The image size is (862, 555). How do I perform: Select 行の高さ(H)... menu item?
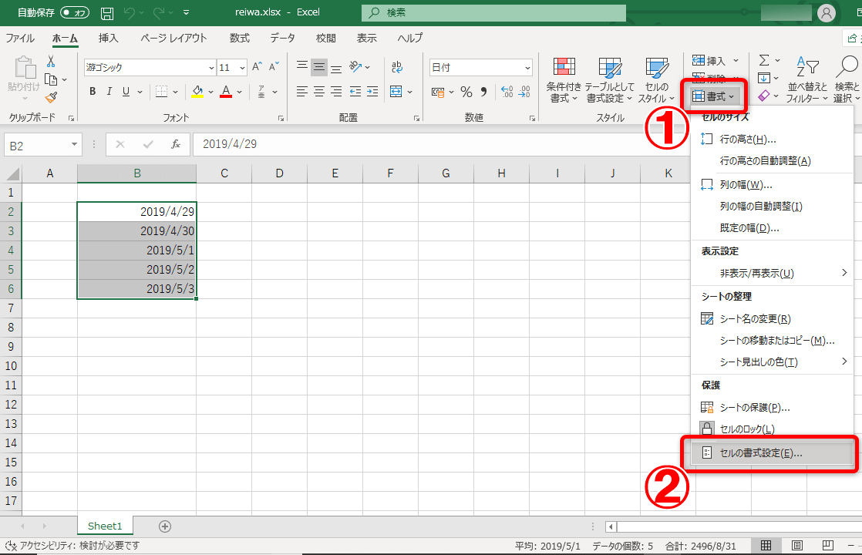coord(772,140)
